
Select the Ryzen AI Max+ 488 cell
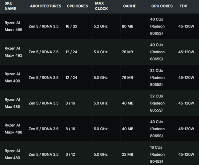[x=13, y=129]
